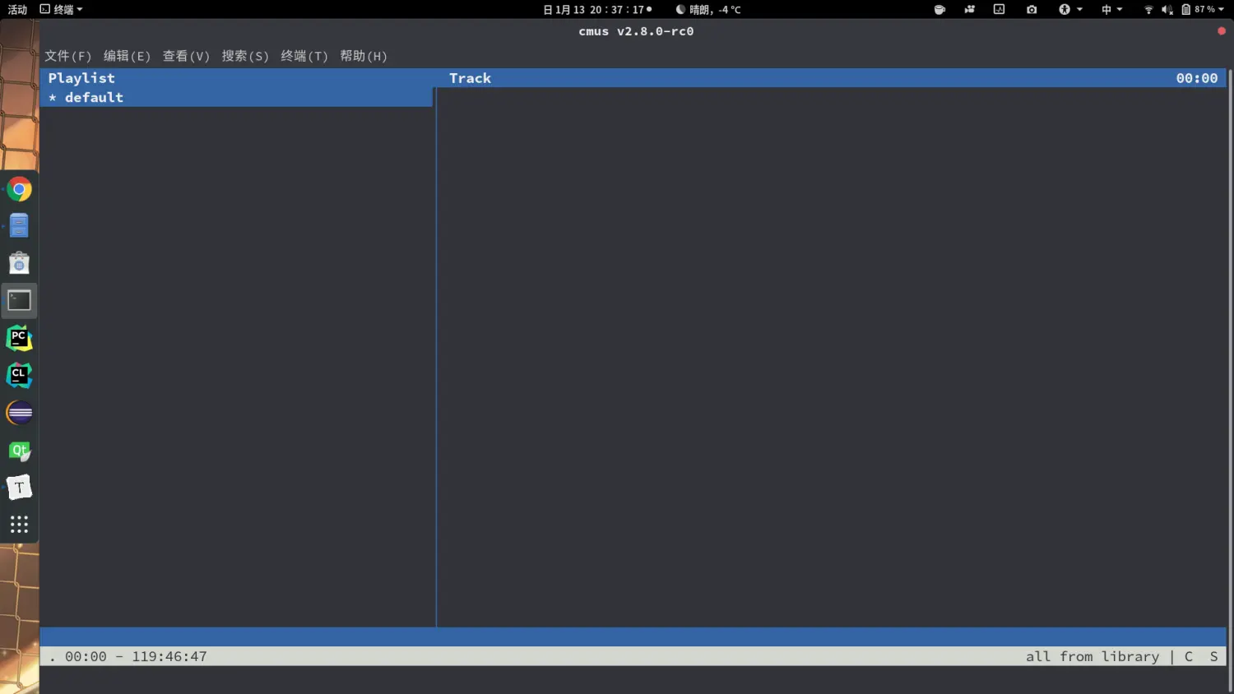Open the 终端(T) menu
Viewport: 1234px width, 694px height.
point(304,56)
